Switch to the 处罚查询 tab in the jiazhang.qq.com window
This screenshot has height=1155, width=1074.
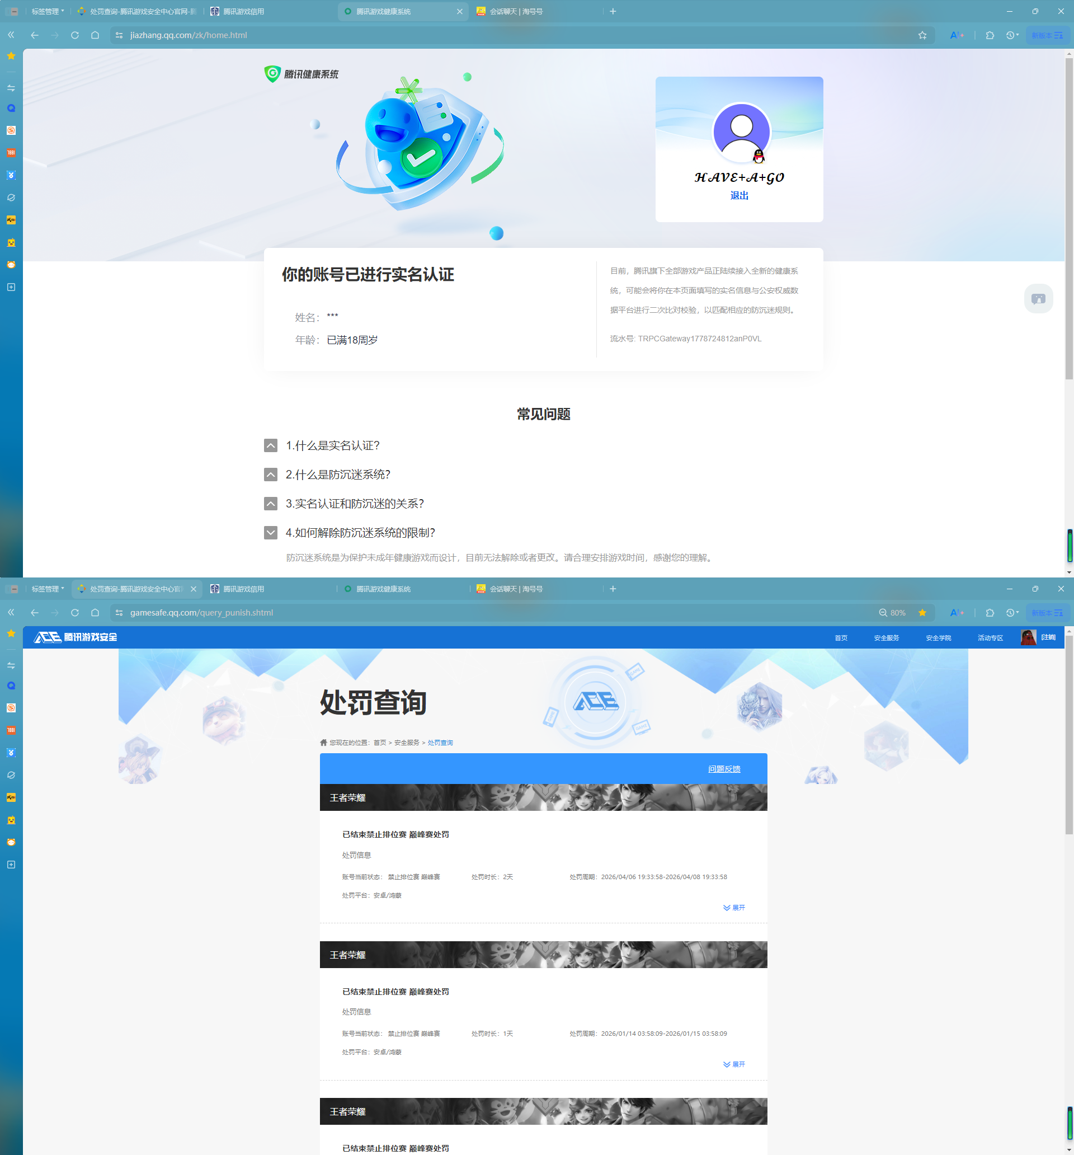[137, 12]
